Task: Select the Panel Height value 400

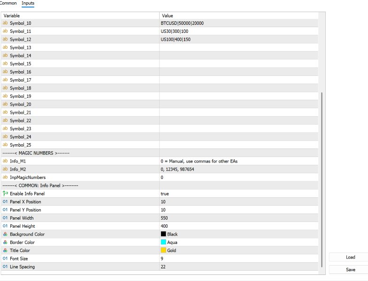Action: pos(164,226)
